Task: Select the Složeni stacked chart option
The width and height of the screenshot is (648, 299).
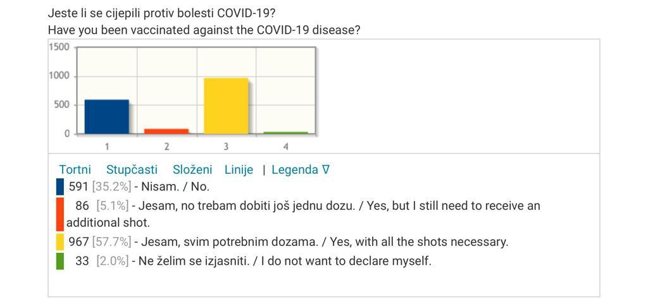Action: (192, 170)
